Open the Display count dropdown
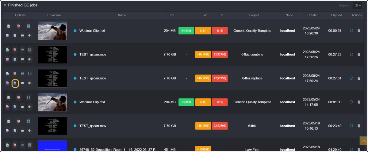This screenshot has width=368, height=152. click(x=358, y=6)
